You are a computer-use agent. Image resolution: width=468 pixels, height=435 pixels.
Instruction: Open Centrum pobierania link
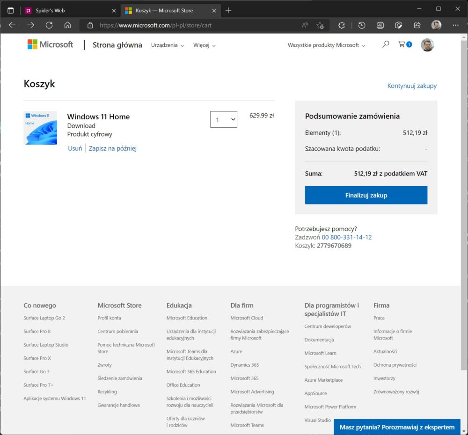[118, 332]
